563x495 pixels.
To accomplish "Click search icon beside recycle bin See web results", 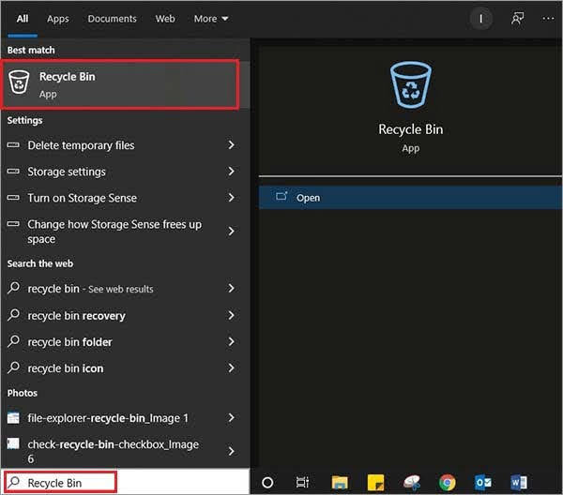I will point(14,288).
